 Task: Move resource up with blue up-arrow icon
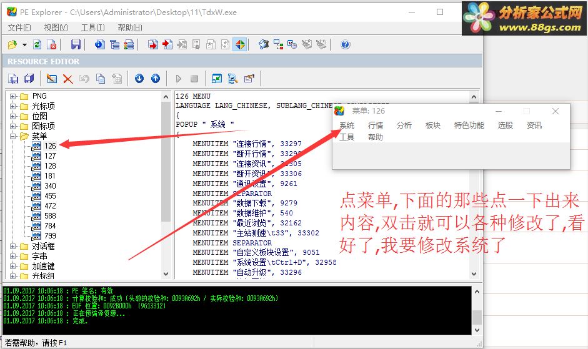click(x=155, y=78)
